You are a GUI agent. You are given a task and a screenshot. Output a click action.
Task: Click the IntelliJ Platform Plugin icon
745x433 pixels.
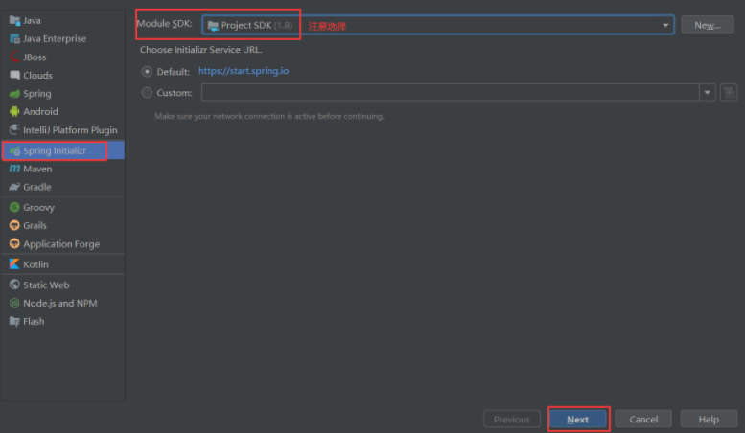coord(14,129)
